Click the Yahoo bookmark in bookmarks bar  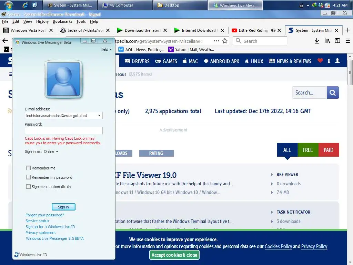[x=191, y=50]
